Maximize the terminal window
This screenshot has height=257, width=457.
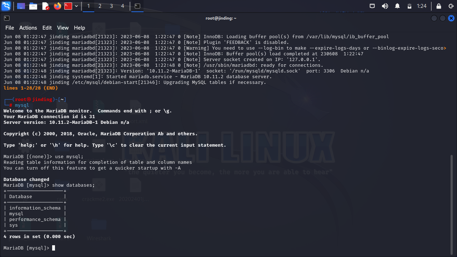click(x=443, y=18)
